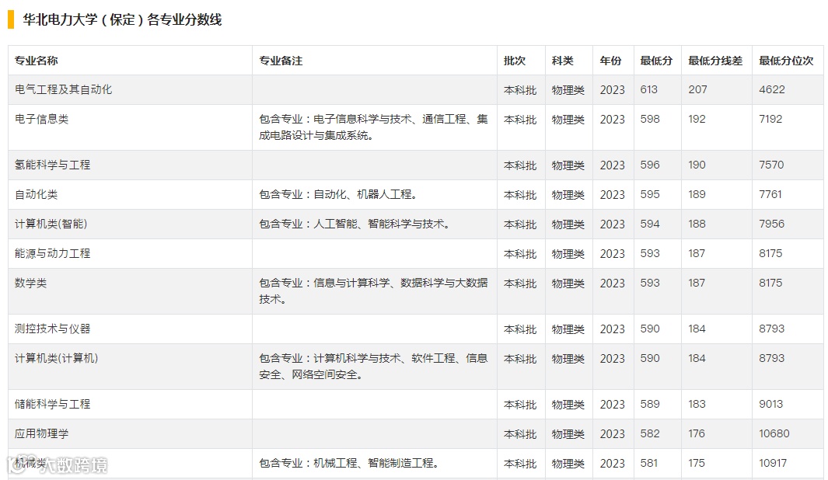Select the 应用物理学 major name
Image resolution: width=828 pixels, height=480 pixels.
coord(42,434)
